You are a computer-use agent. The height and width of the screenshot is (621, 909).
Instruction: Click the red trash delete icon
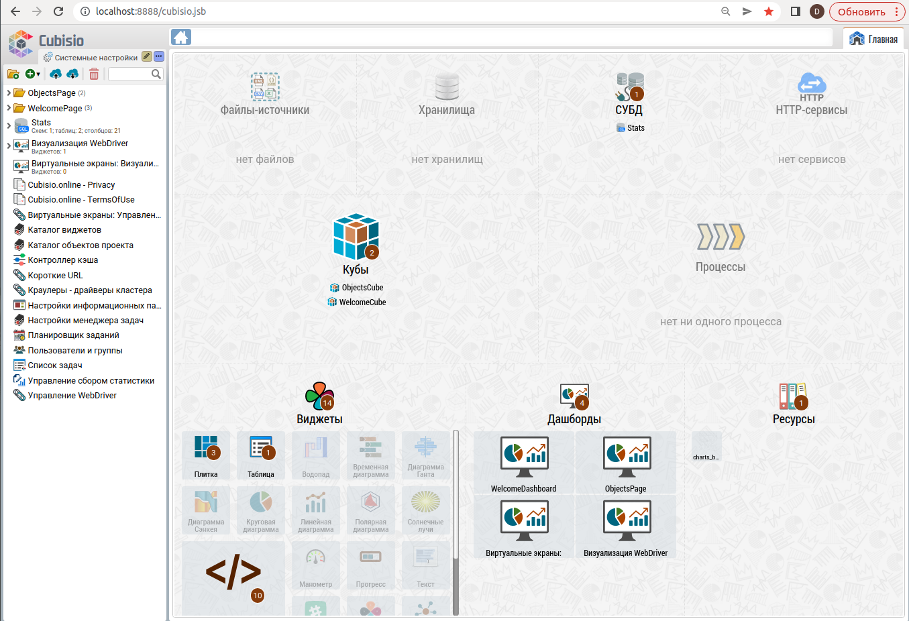pyautogui.click(x=94, y=74)
